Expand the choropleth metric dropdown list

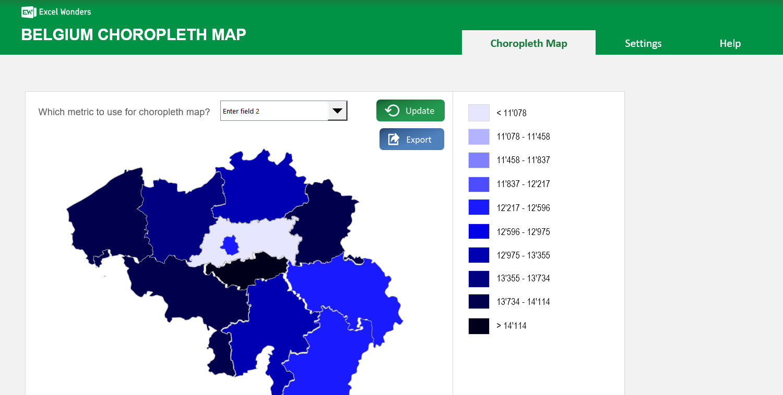tap(337, 110)
